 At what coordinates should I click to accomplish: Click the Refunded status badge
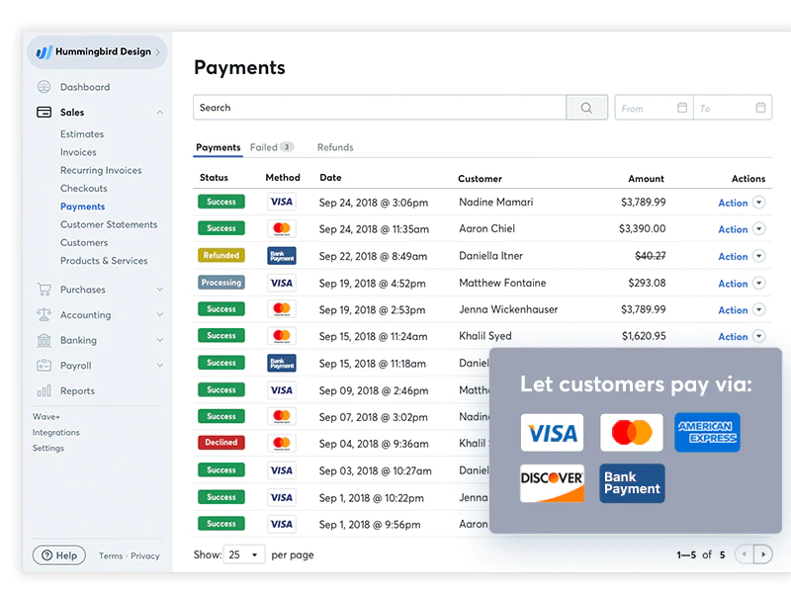point(220,255)
